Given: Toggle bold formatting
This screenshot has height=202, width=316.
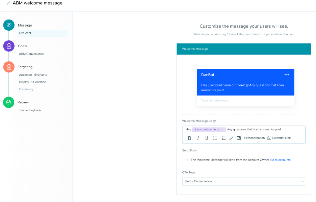Looking at the screenshot, I should (189, 138).
